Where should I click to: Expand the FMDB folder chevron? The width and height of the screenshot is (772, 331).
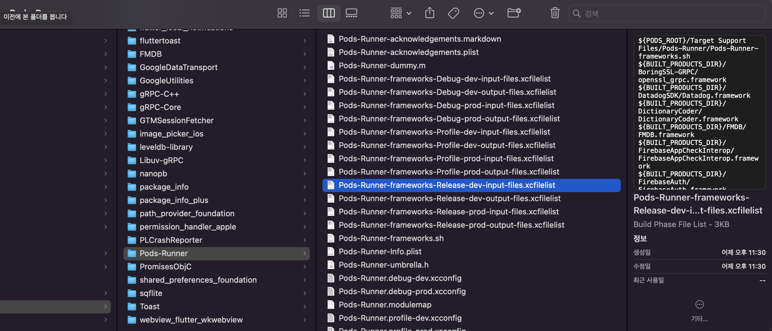tap(305, 54)
